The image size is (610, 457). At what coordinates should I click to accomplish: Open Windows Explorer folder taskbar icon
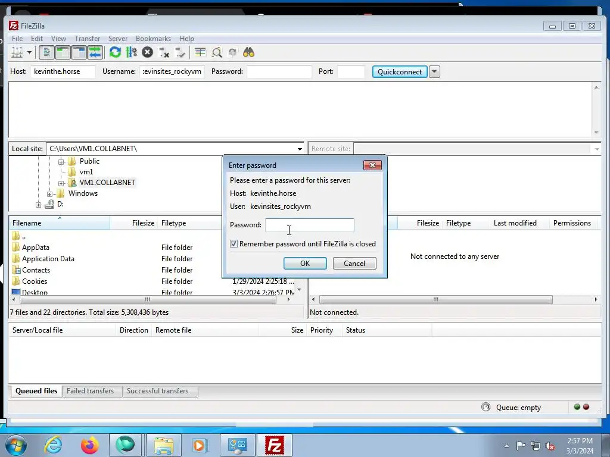point(163,445)
